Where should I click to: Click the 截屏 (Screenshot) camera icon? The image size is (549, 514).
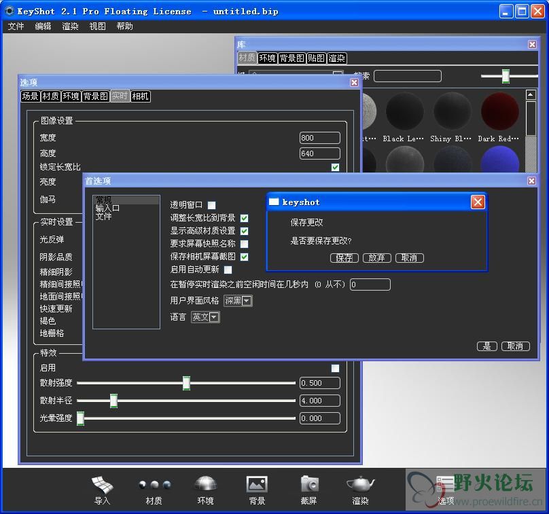[309, 485]
